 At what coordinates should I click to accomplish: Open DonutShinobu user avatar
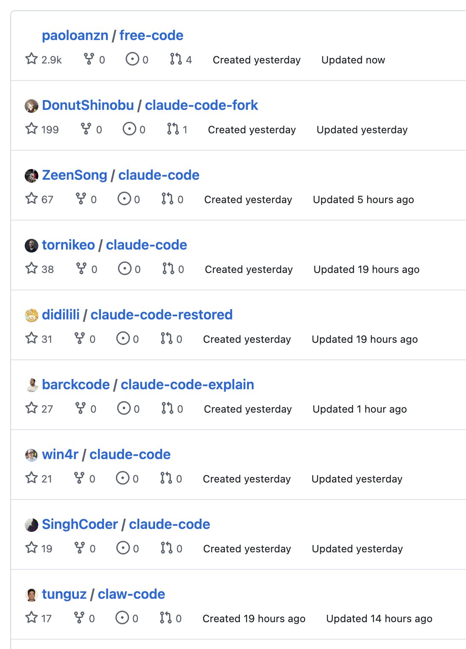point(32,106)
